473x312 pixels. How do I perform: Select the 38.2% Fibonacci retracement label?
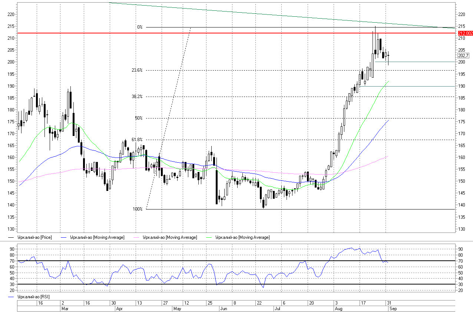point(137,97)
